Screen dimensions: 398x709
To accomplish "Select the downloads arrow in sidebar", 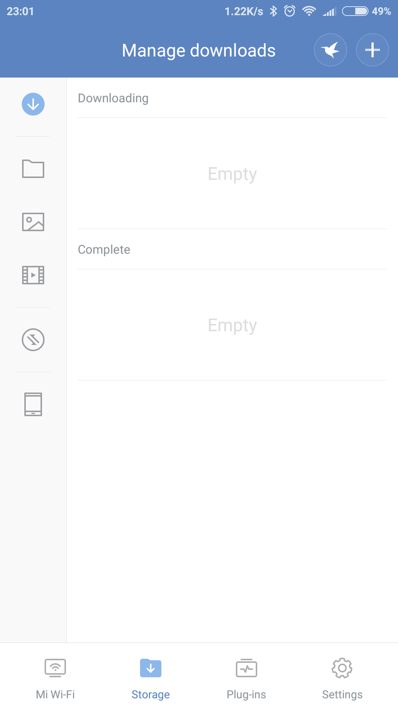I will tap(33, 104).
